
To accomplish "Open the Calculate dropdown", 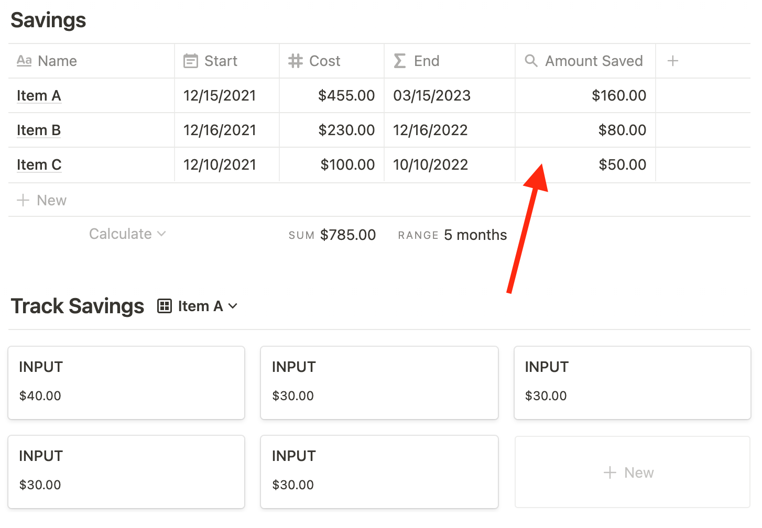I will tap(127, 234).
